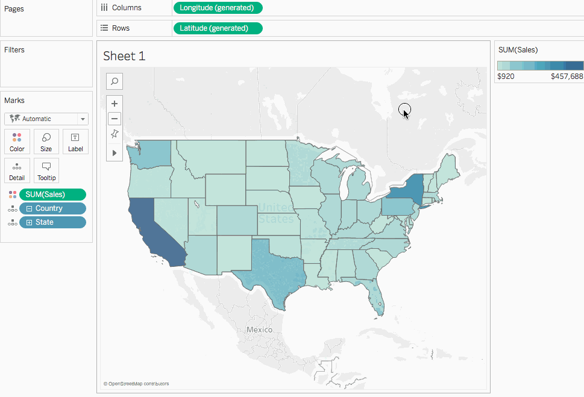Click the OpenStreetMap contributors link
Viewport: 584px width, 397px height.
click(136, 383)
